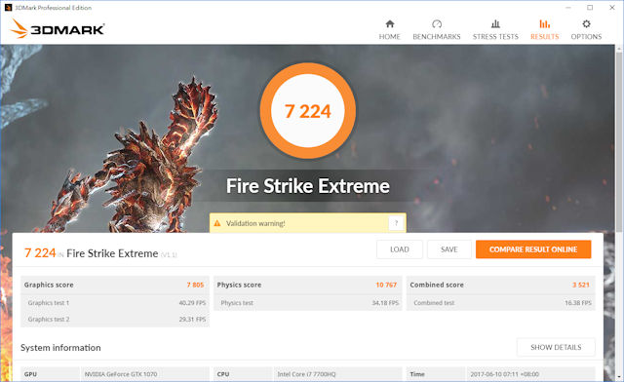
Task: Click the orange 7 224 result heading
Action: pyautogui.click(x=40, y=253)
